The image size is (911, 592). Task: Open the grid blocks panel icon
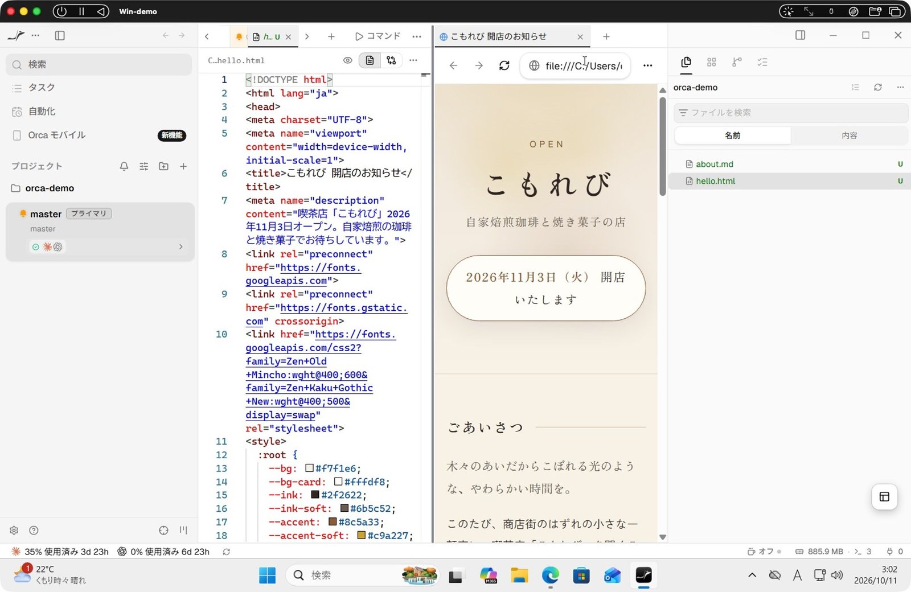point(711,62)
